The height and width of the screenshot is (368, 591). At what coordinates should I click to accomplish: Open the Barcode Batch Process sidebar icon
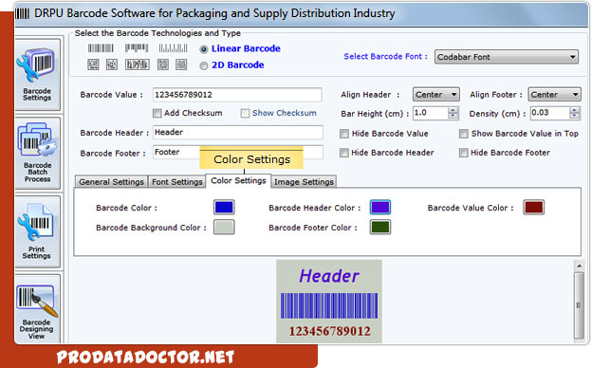[x=37, y=153]
